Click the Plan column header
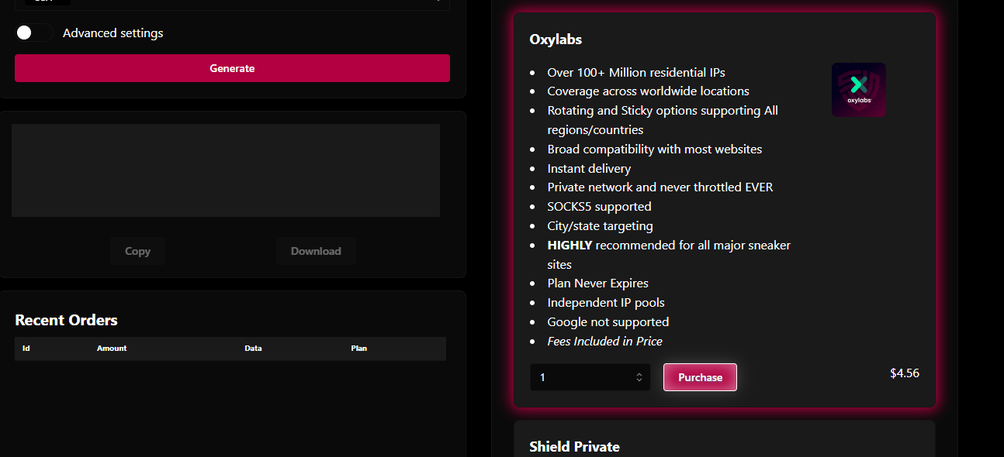Viewport: 1004px width, 457px height. pos(358,349)
